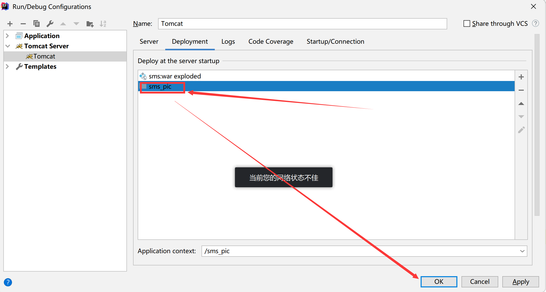
Task: Select Tomcat Server group label
Action: pyautogui.click(x=46, y=46)
